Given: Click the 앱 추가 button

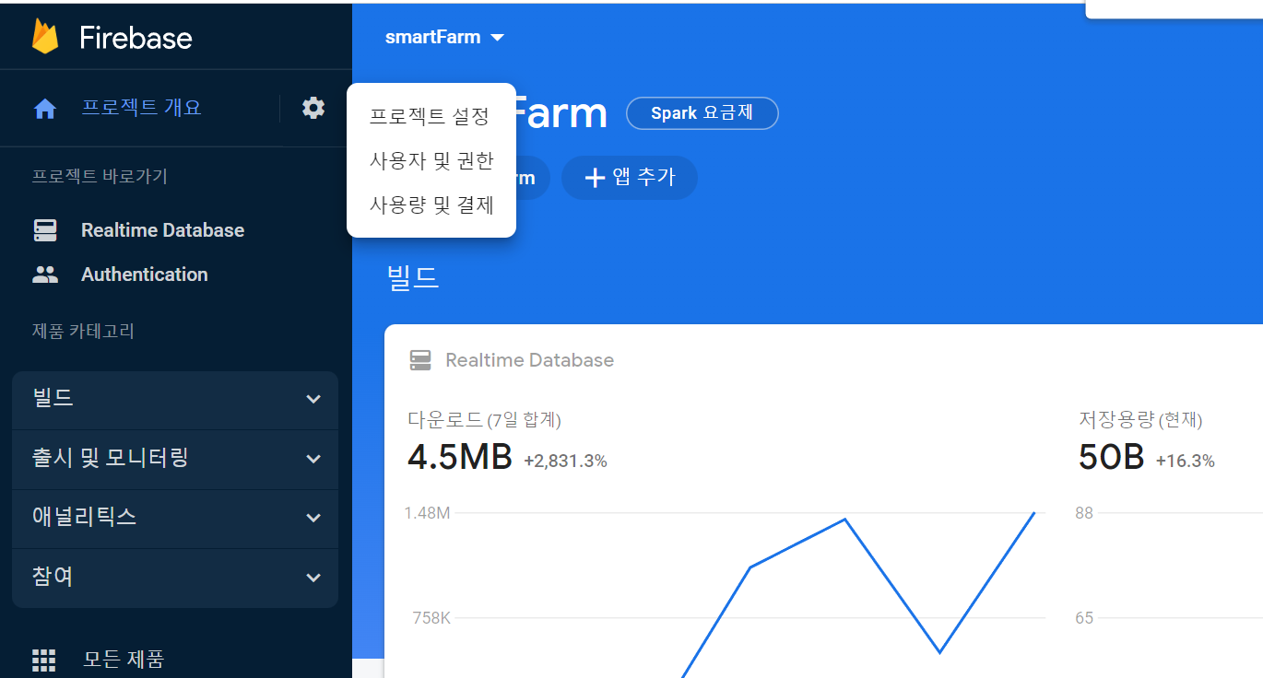Looking at the screenshot, I should point(630,178).
